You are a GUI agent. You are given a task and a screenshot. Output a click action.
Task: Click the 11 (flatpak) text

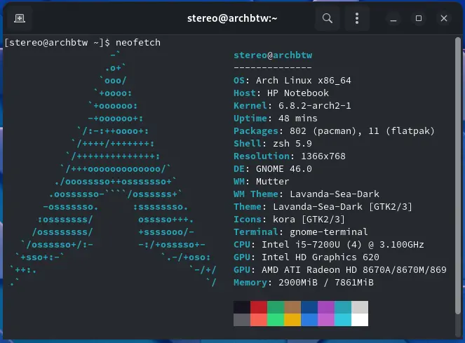pos(401,131)
